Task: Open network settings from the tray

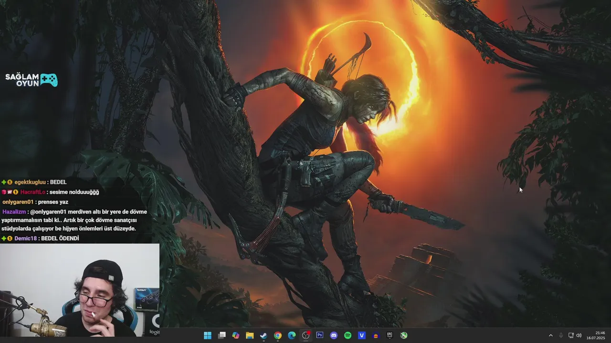Action: 571,335
